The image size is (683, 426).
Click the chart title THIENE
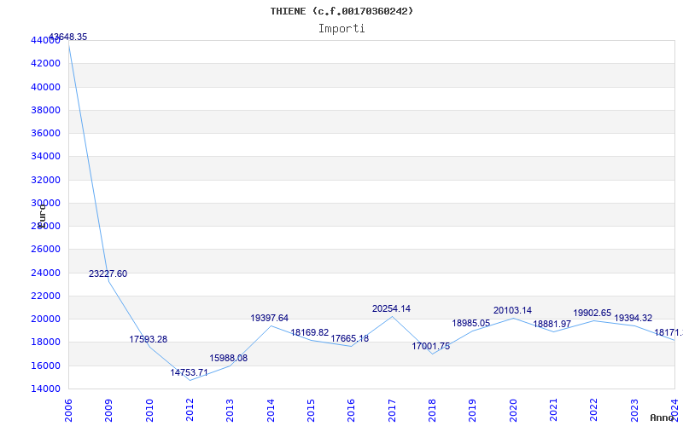coord(341,11)
